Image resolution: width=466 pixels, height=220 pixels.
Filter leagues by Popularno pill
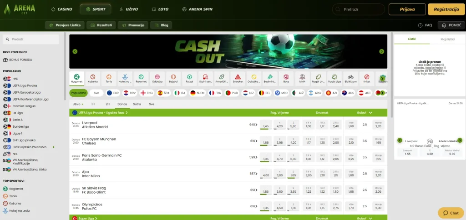tap(78, 93)
